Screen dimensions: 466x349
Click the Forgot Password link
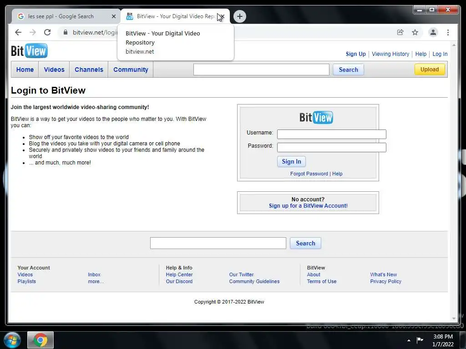click(309, 174)
